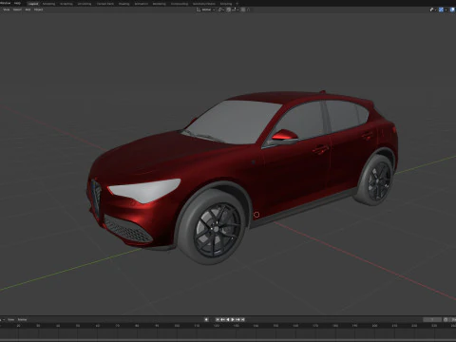
Task: Open the viewport Select menu
Action: [x=17, y=9]
